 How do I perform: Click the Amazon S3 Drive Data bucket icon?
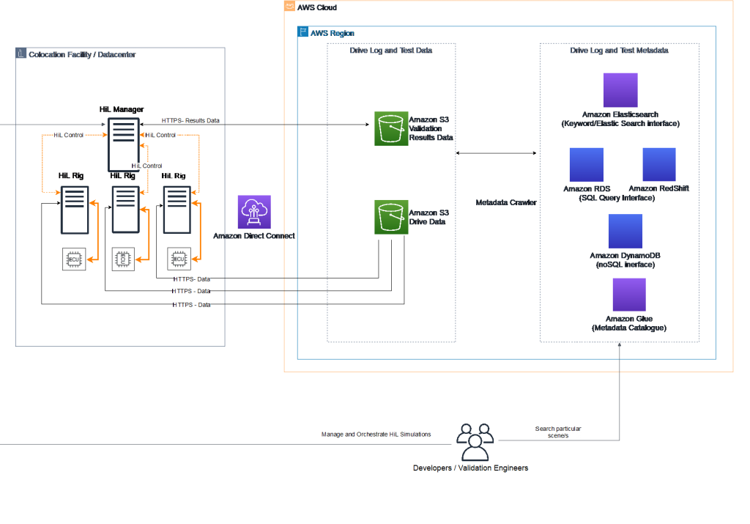[391, 218]
